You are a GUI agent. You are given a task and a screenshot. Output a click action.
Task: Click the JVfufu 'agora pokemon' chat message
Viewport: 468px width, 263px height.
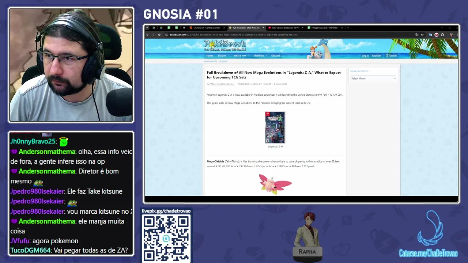(x=44, y=241)
